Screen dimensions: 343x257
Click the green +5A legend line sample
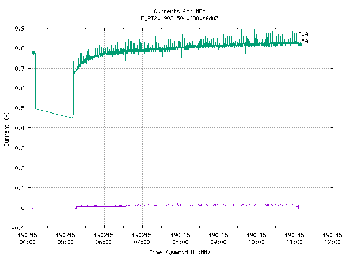319,41
